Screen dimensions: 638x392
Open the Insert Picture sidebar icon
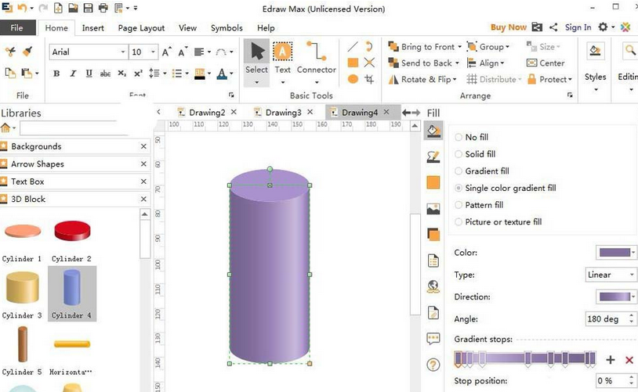pyautogui.click(x=433, y=209)
